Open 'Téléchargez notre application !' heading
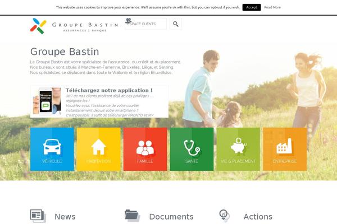 (109, 90)
